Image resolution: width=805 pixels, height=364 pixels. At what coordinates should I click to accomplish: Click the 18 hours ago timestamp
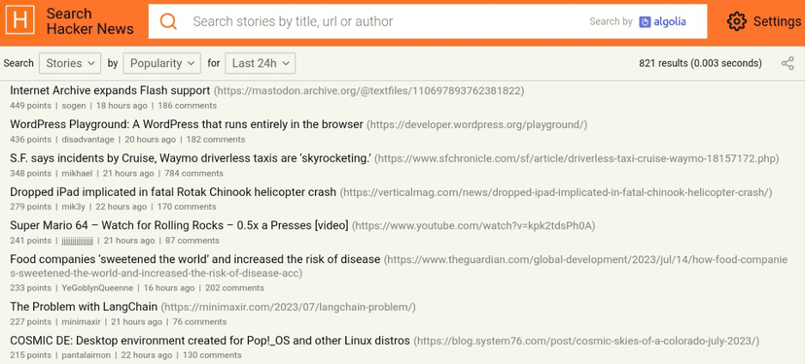click(x=122, y=106)
